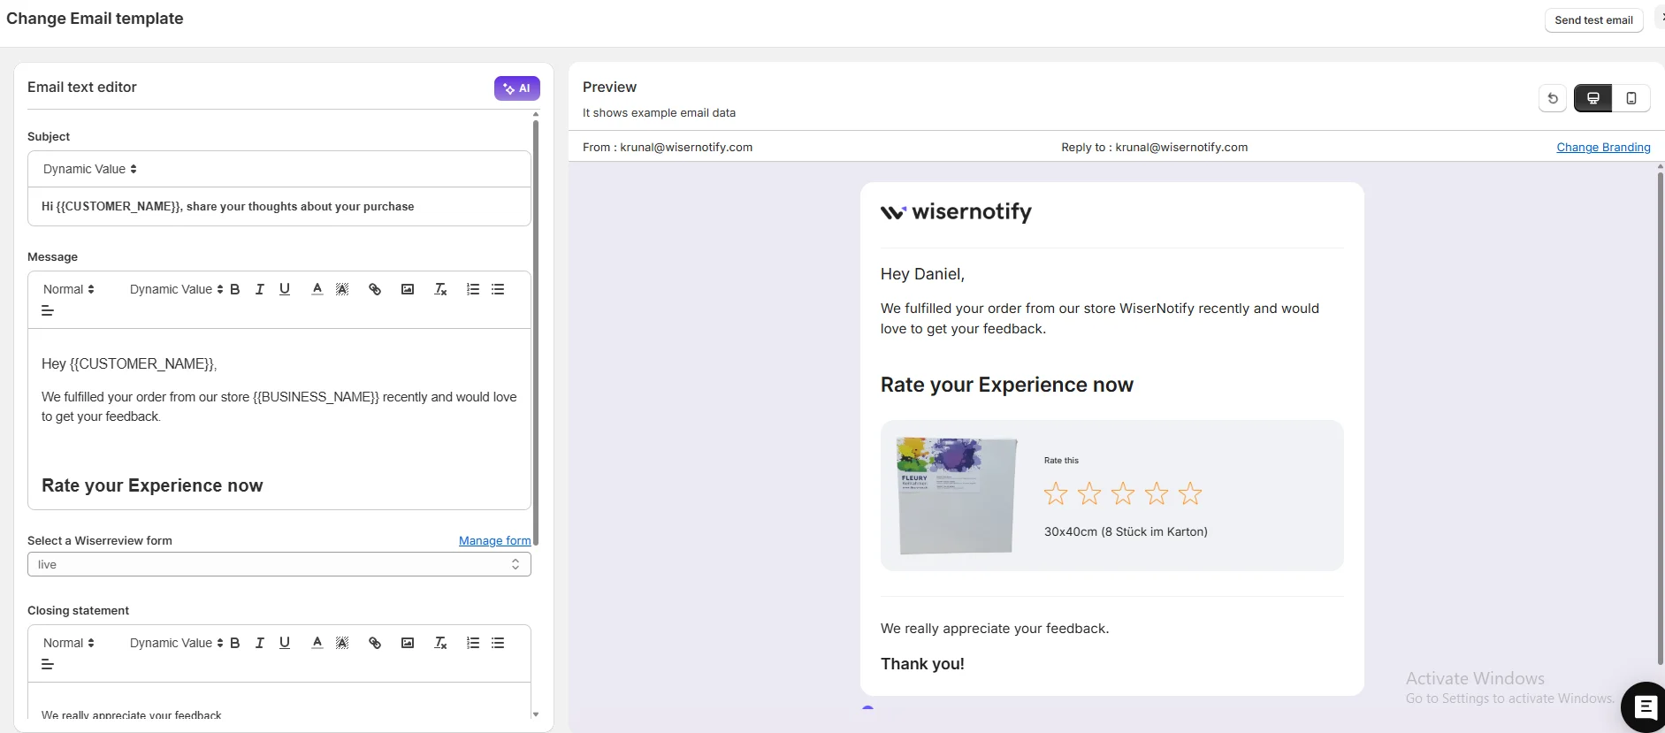Insert image in Closing statement toolbar
Screen dimensions: 1665x733
(x=408, y=643)
